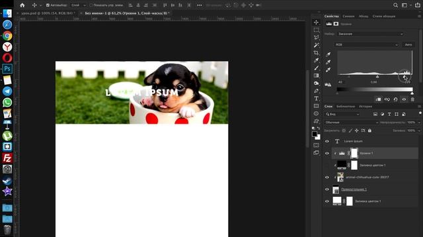Click the Home icon in options bar
This screenshot has height=237, width=423.
click(x=22, y=5)
